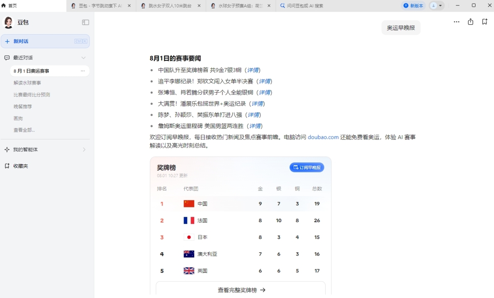The image size is (494, 298).
Task: Close the 跳水女子双人10米跳台 tab
Action: point(199,6)
